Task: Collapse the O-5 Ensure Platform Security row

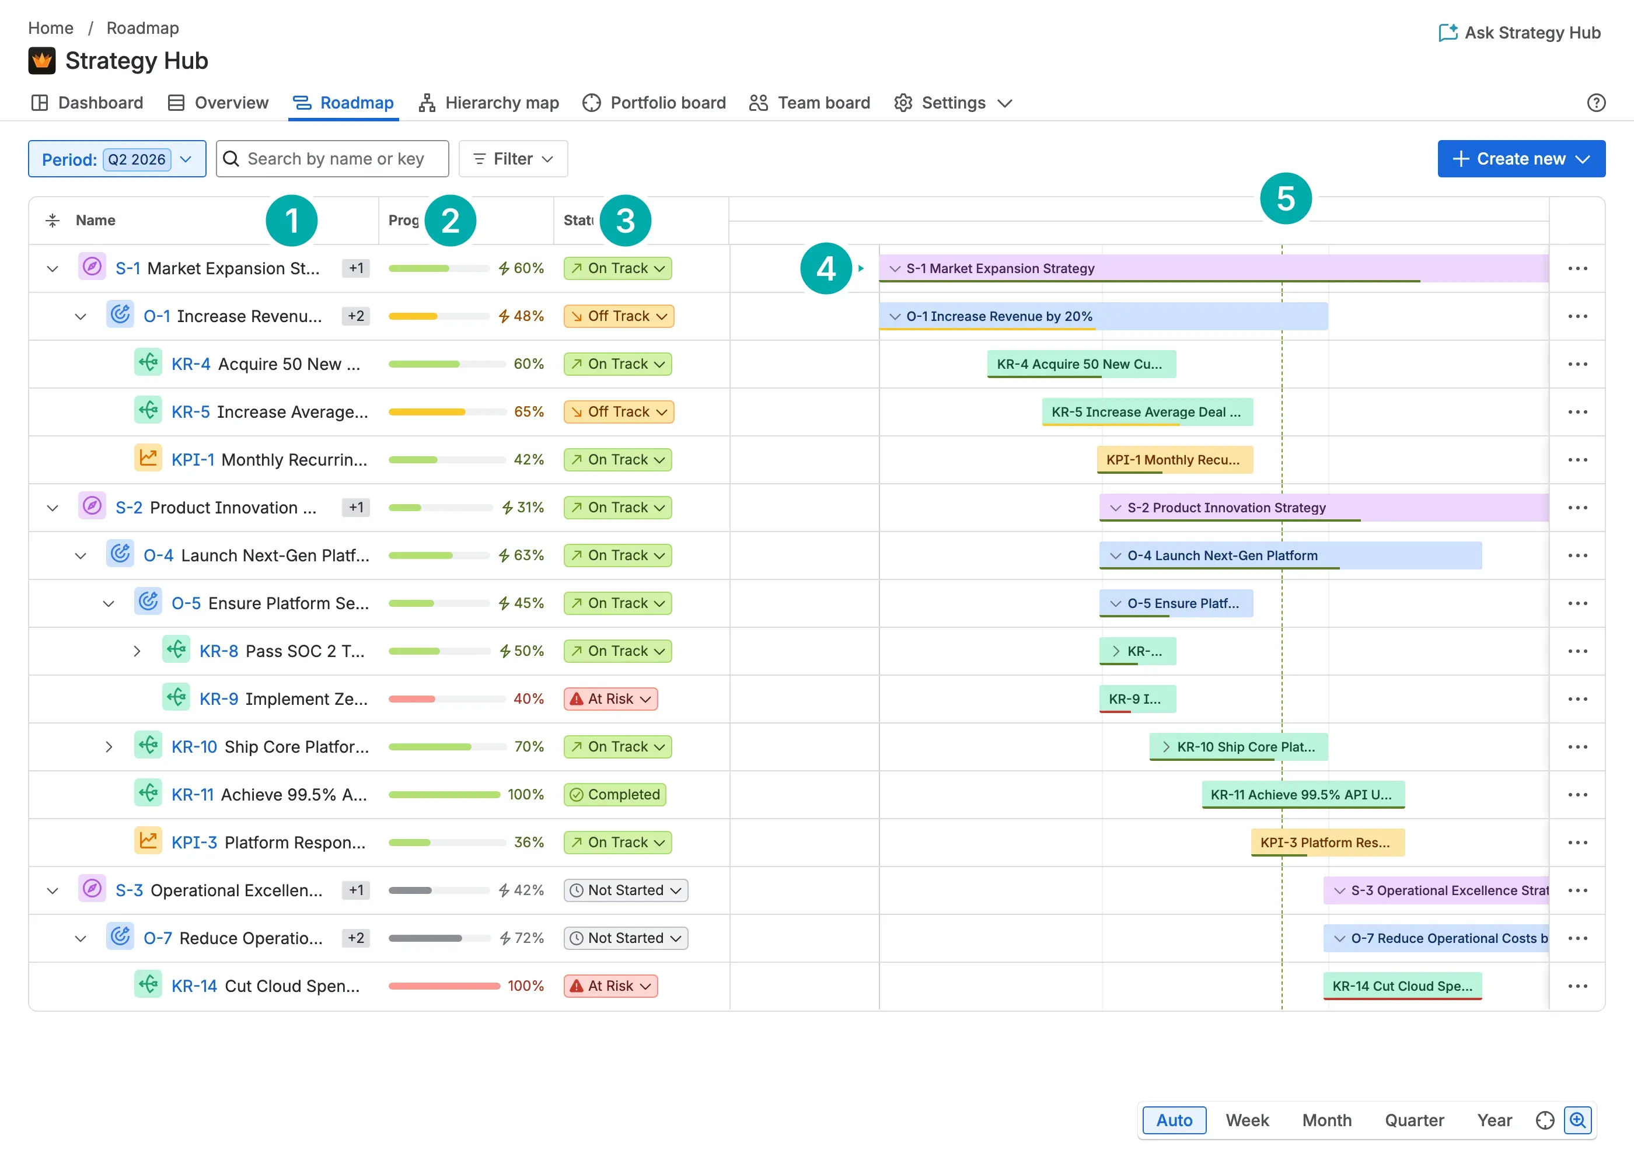Action: pyautogui.click(x=109, y=603)
